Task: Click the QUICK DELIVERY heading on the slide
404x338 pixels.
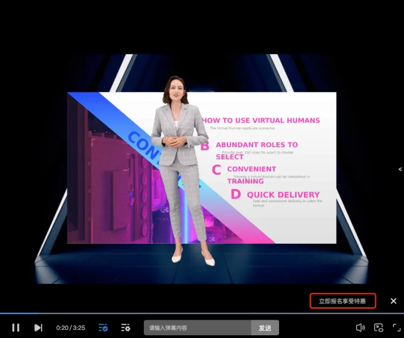Action: [283, 195]
